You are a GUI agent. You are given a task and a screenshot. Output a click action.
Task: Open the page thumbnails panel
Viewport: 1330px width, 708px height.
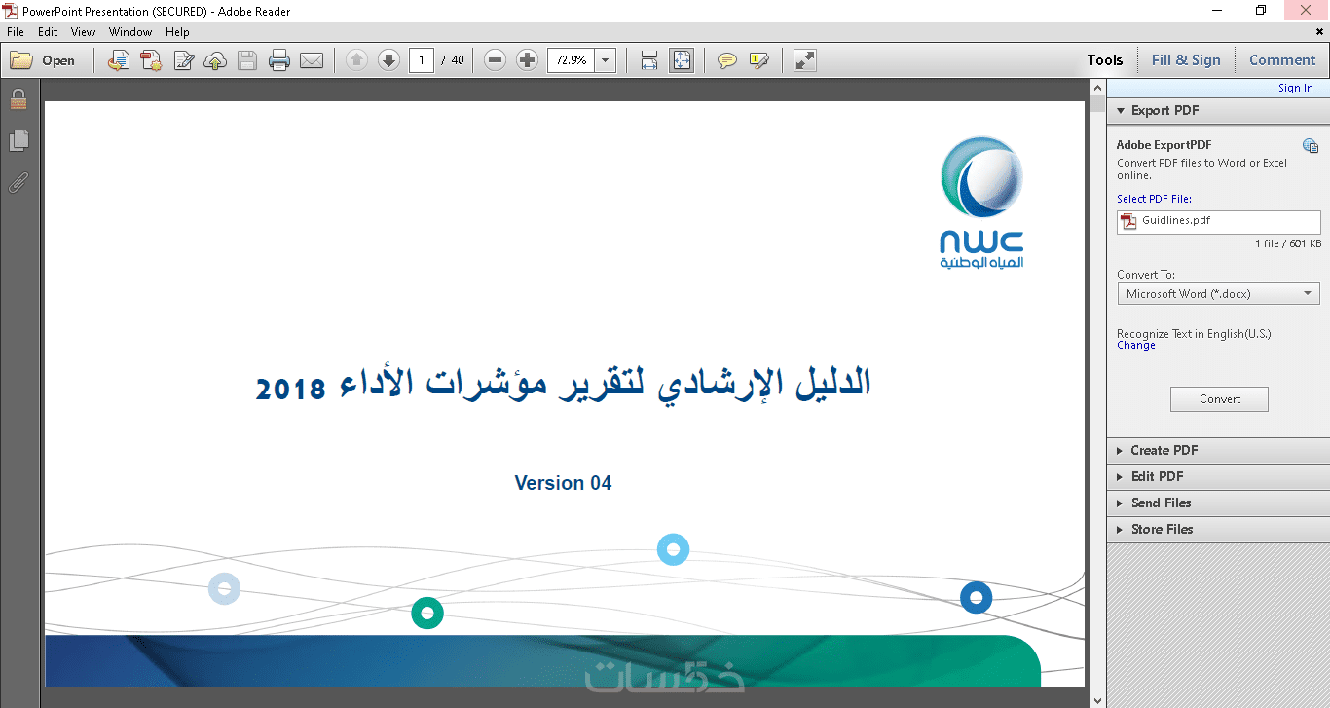click(18, 140)
